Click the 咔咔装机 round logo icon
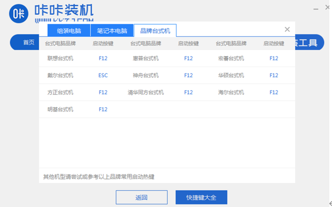The image size is (332, 207). coord(19,14)
